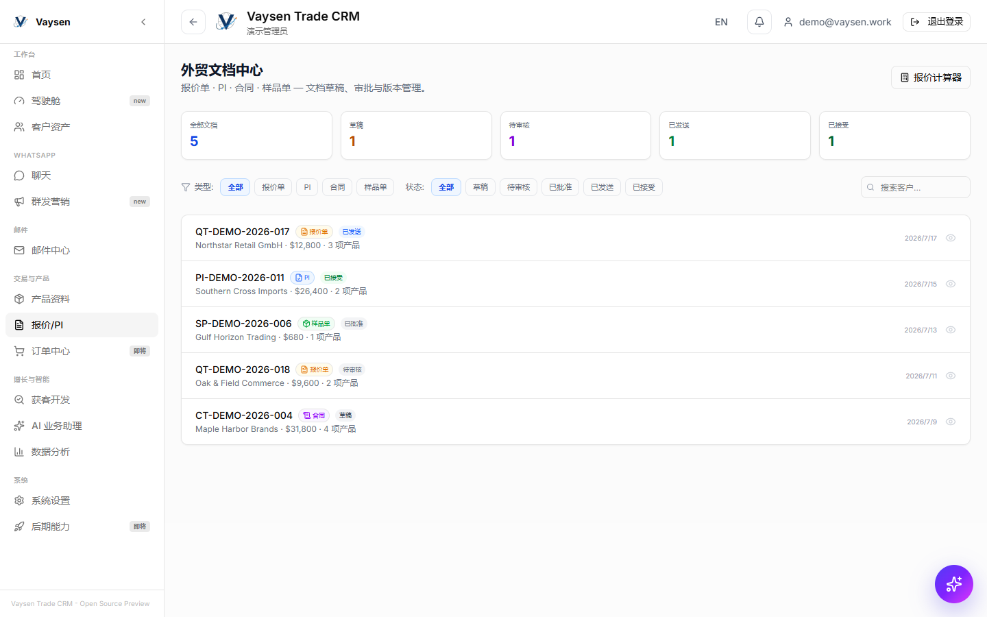Click the PI badge on PI-DEMO-2026-011

point(302,278)
